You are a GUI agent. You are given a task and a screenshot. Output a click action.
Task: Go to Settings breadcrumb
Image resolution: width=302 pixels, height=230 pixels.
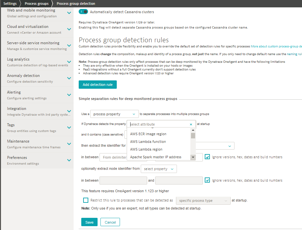click(x=10, y=4)
